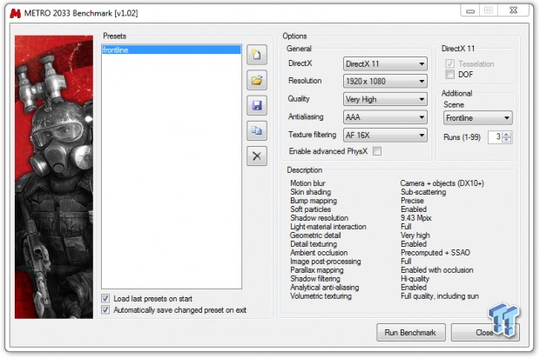Screen dimensions: 540x358
Task: Enable the DOF checkbox
Action: (449, 75)
